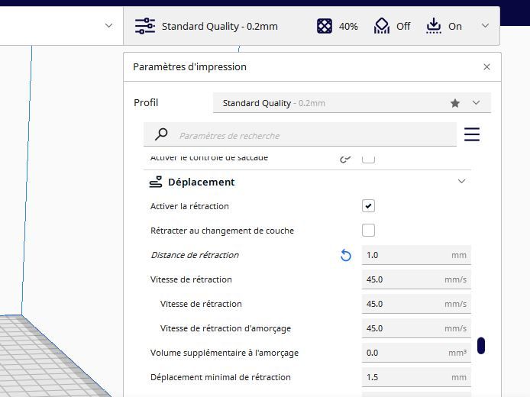The width and height of the screenshot is (530, 397).
Task: Click the Déplacement minimal de rétraction field
Action: (416, 377)
